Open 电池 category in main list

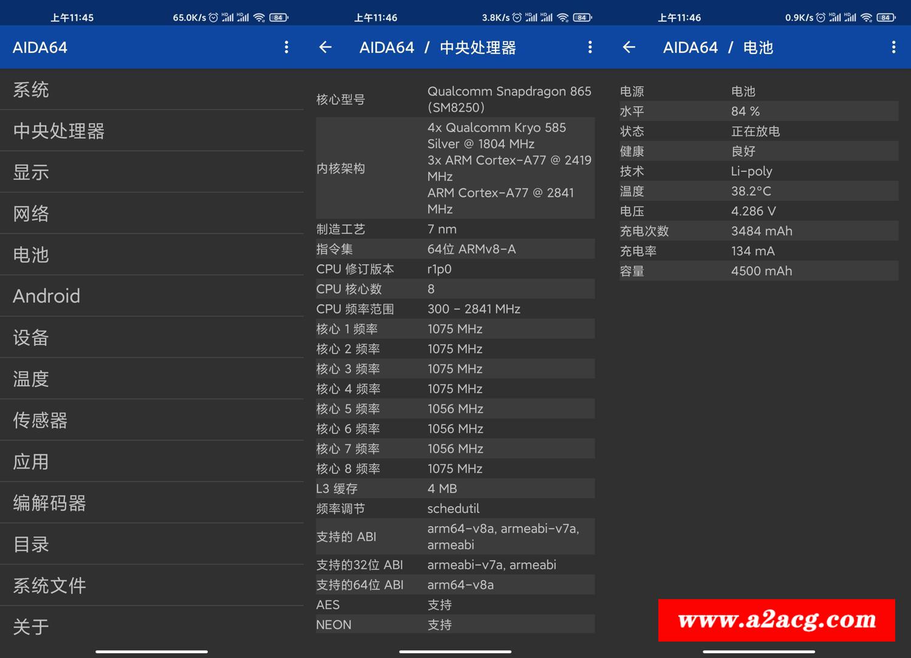point(152,255)
